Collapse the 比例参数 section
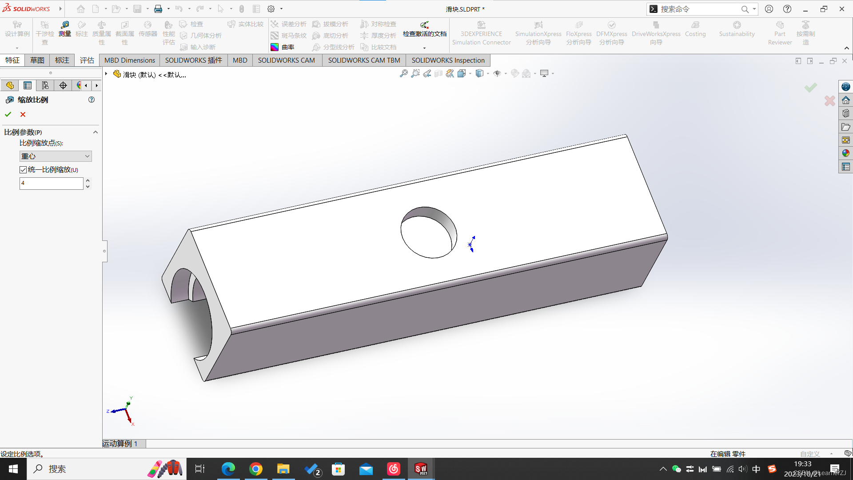 [95, 132]
